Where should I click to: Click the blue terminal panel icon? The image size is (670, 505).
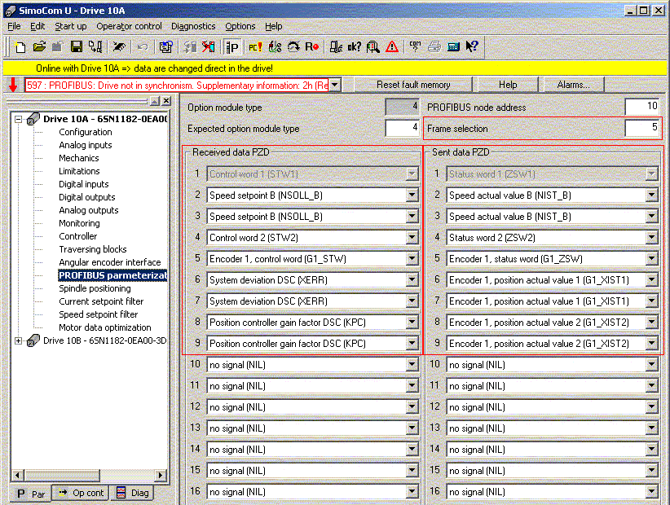(453, 46)
